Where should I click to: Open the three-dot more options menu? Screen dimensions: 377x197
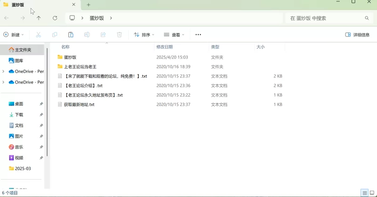(x=198, y=35)
